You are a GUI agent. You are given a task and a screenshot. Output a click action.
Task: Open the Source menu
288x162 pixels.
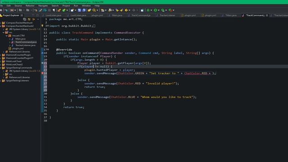coord(18,6)
